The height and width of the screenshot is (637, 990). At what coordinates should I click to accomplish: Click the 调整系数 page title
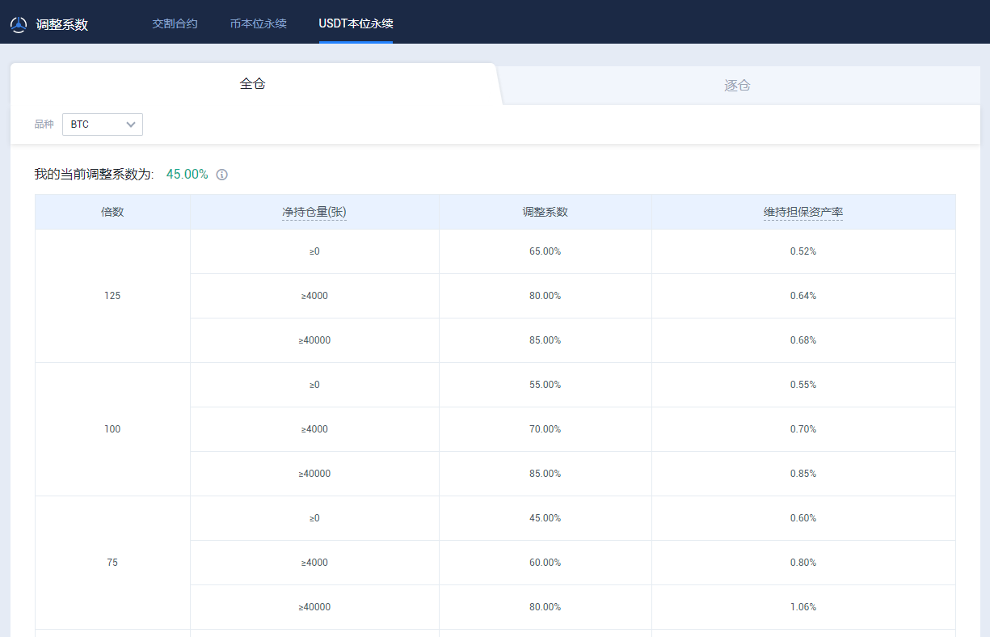(x=62, y=24)
